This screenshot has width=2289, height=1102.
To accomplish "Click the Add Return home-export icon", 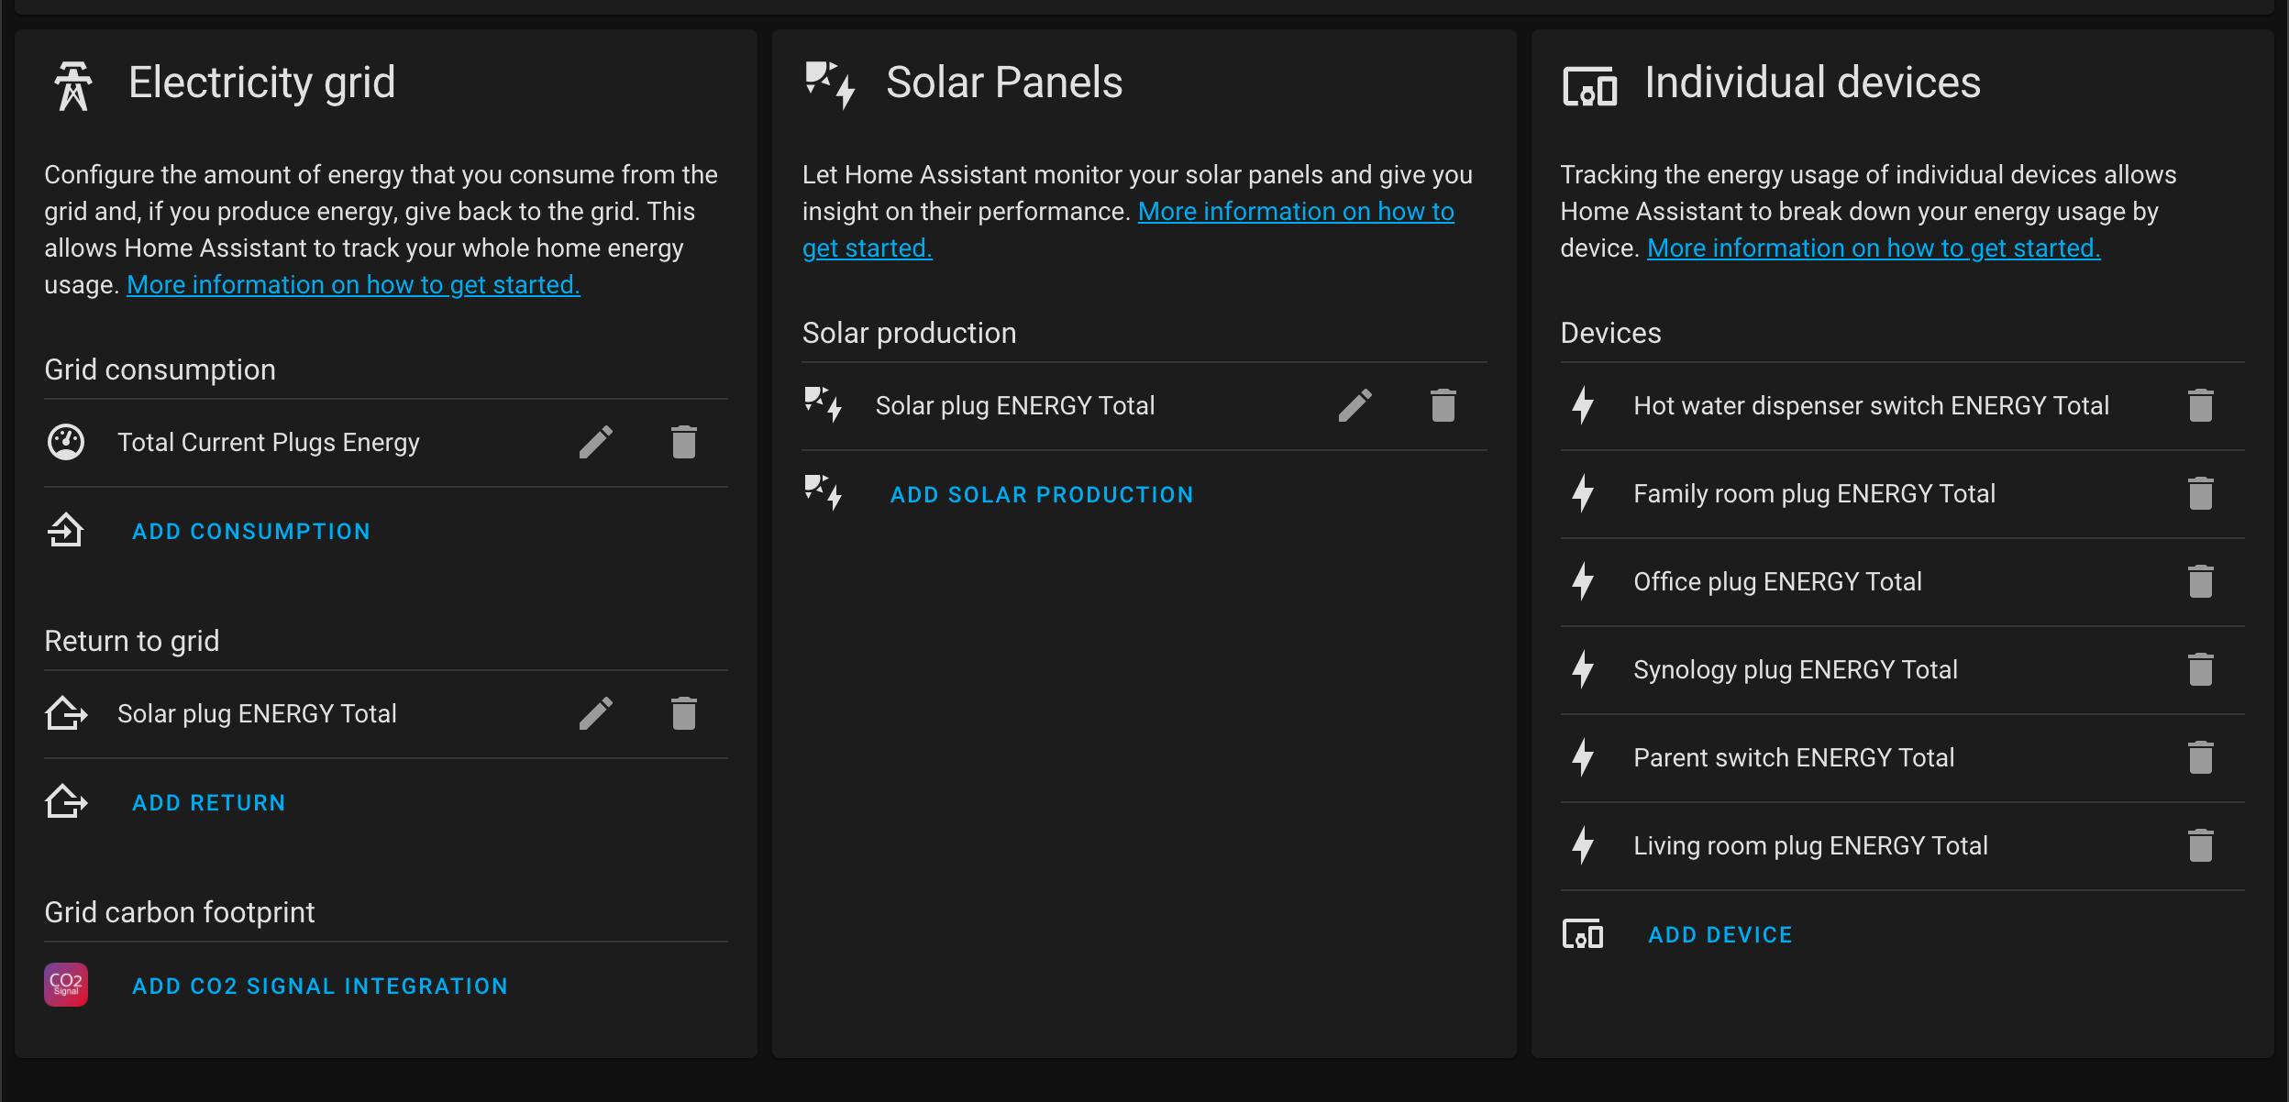I will (x=66, y=802).
